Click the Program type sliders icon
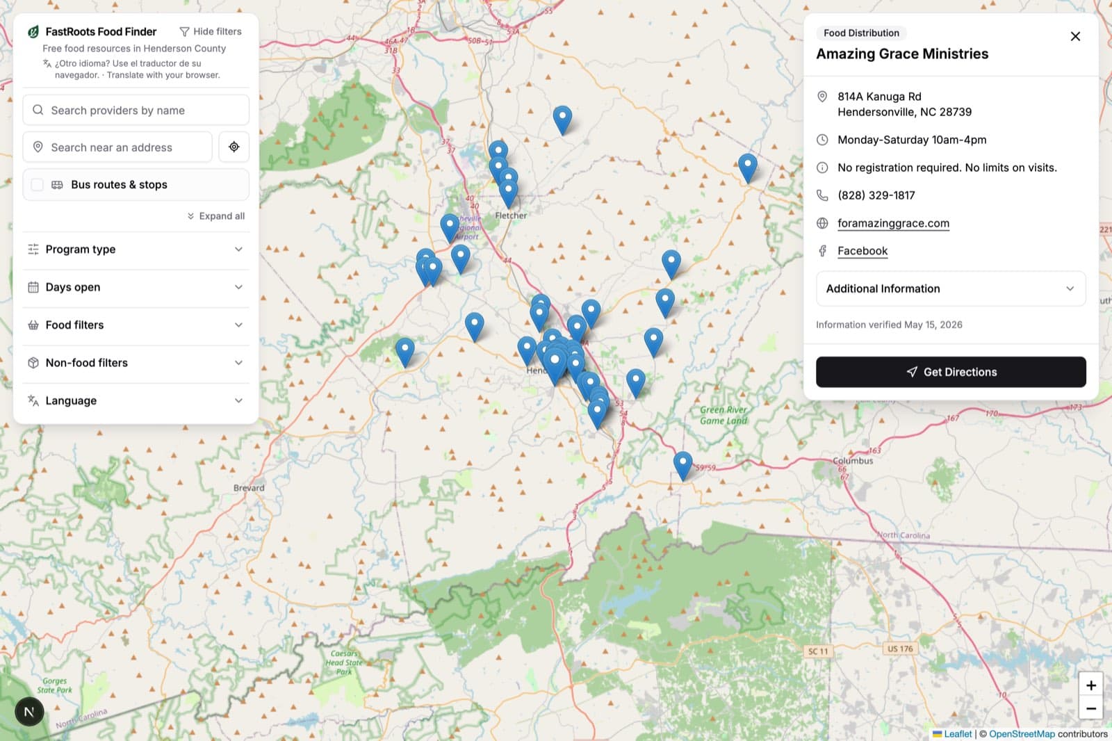 (x=33, y=249)
